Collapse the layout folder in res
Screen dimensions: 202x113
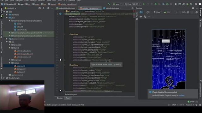click(x=9, y=48)
